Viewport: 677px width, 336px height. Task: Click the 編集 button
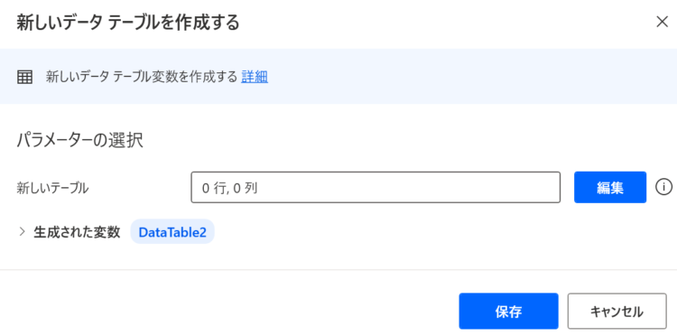pyautogui.click(x=610, y=187)
